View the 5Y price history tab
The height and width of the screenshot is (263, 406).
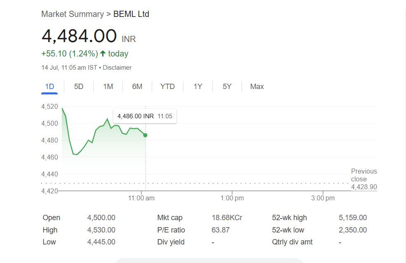(227, 87)
